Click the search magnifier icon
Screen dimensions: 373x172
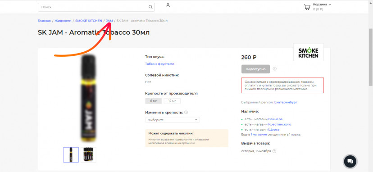(150, 7)
